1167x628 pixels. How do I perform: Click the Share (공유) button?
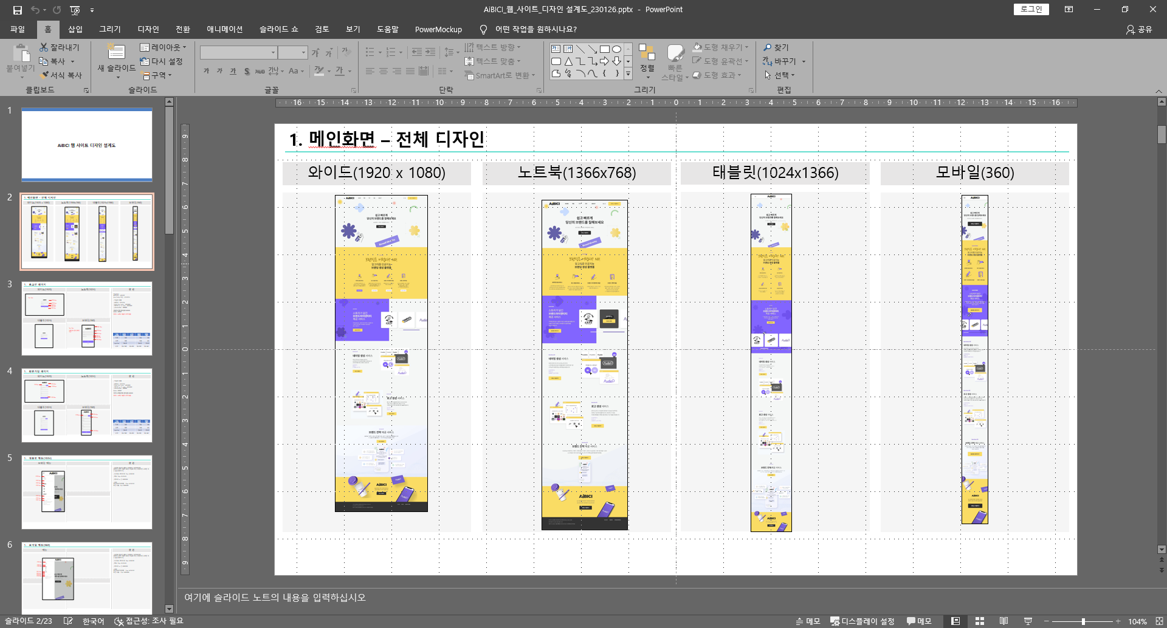(1139, 29)
